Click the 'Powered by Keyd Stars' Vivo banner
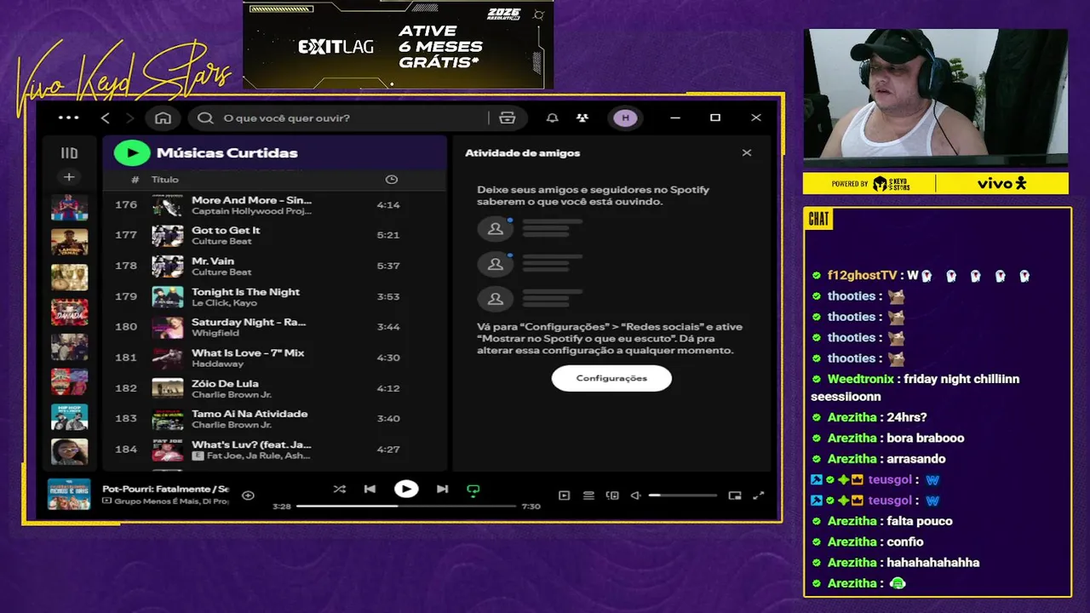This screenshot has width=1090, height=613. click(935, 183)
